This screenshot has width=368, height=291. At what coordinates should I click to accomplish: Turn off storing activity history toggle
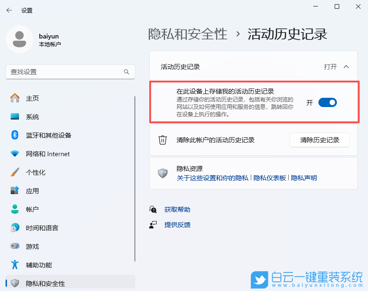click(327, 102)
